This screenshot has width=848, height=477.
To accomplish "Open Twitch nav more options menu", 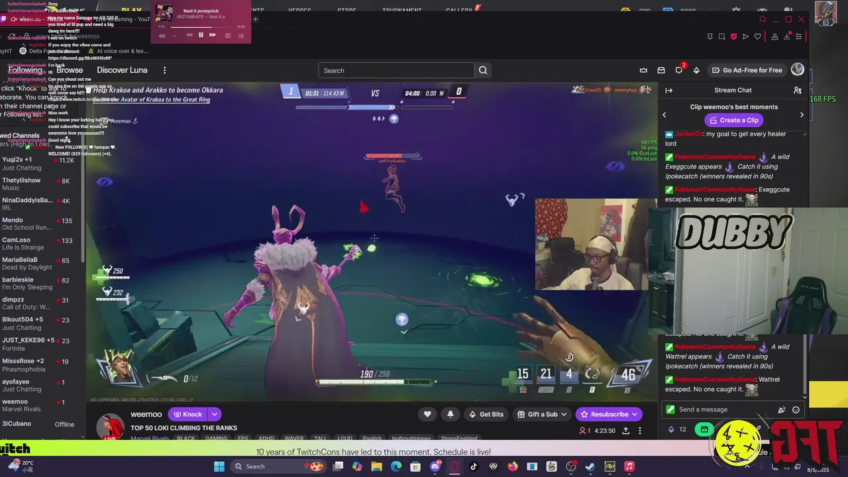I will click(164, 70).
